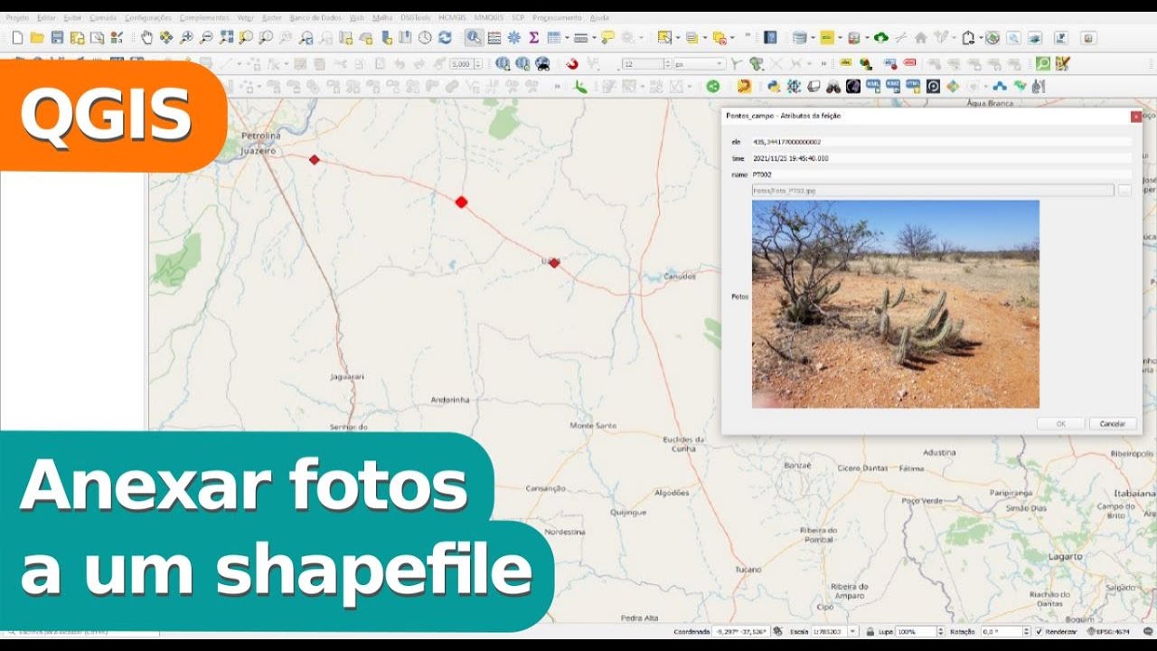The width and height of the screenshot is (1157, 651).
Task: Open the Banco de Dados menu
Action: coord(315,17)
